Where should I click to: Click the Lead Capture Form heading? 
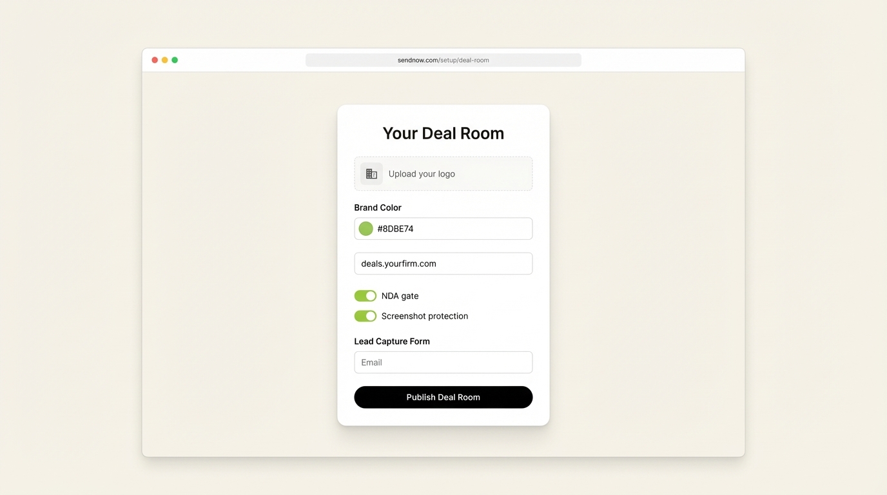click(x=392, y=341)
